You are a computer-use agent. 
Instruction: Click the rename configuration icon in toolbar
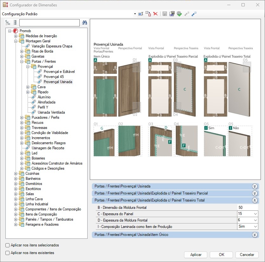coord(141,14)
